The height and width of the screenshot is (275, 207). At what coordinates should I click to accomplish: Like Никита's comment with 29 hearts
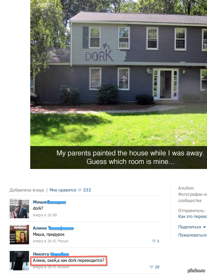152,267
